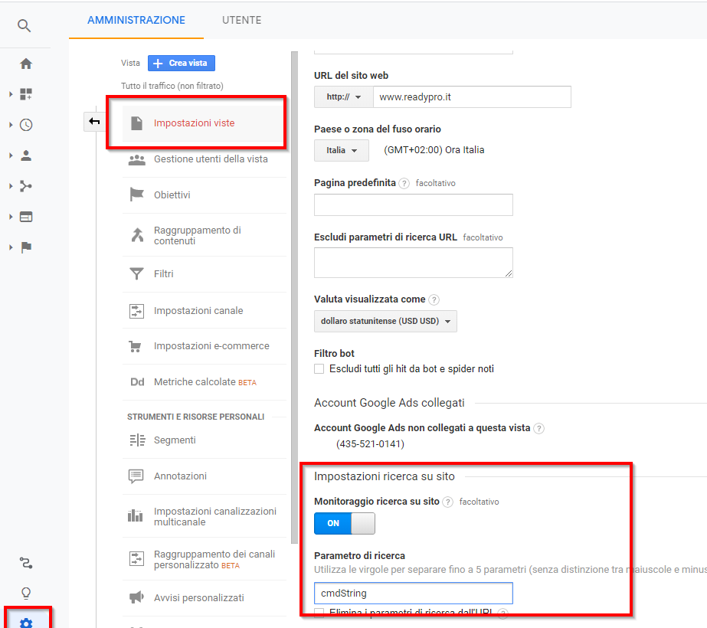Select the AMMINISTRAZIONE tab
This screenshot has height=628, width=707.
point(136,21)
